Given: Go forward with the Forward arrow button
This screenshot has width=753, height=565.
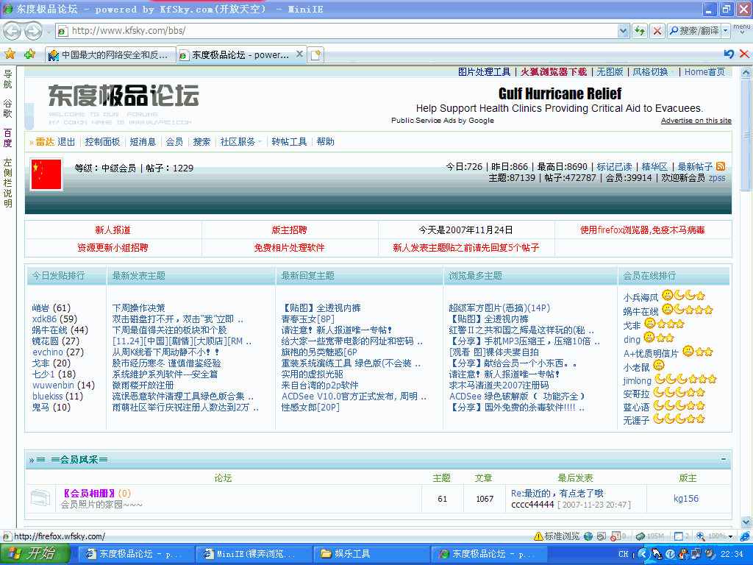Looking at the screenshot, I should 32,31.
